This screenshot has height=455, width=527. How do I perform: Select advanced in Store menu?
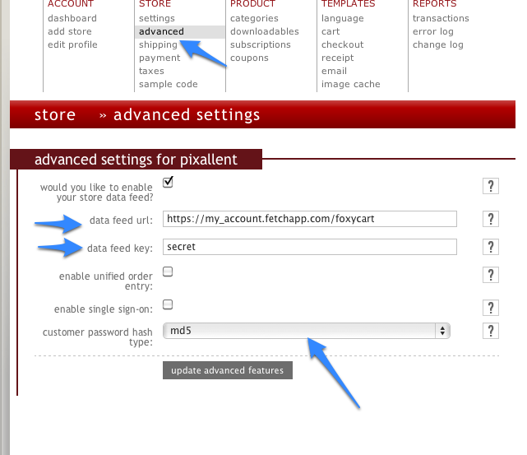[161, 31]
